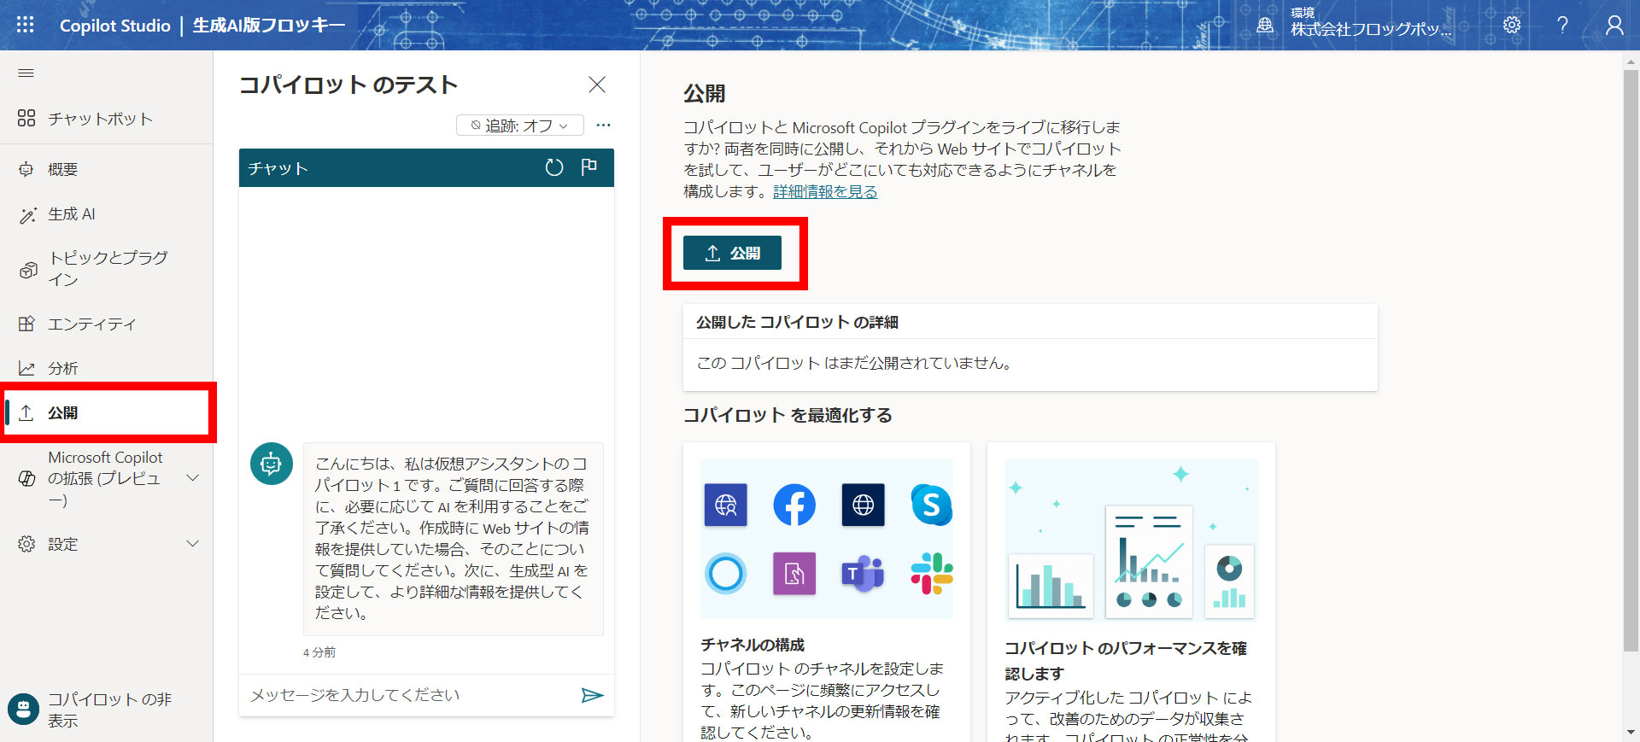Select the Cortana circle channel icon
Viewport: 1640px width, 742px height.
[726, 573]
